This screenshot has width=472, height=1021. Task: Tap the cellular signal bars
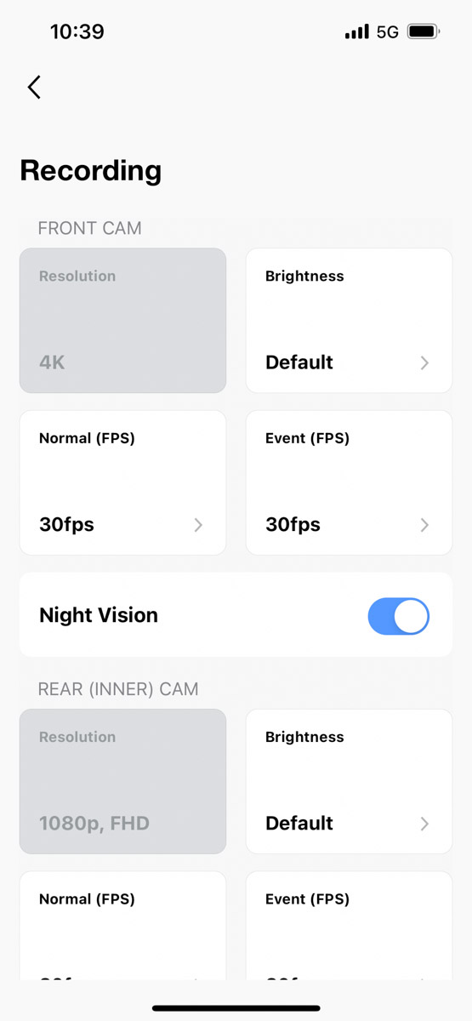[357, 32]
